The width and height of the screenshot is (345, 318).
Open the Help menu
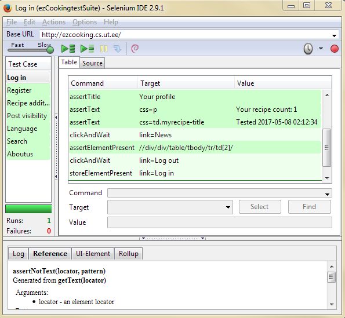111,22
